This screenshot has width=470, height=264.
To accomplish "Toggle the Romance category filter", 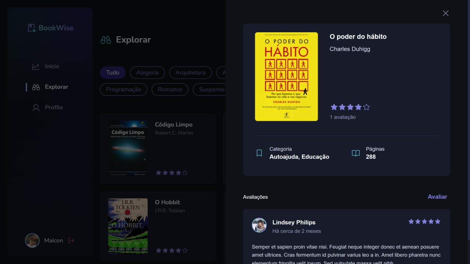I will tap(170, 89).
